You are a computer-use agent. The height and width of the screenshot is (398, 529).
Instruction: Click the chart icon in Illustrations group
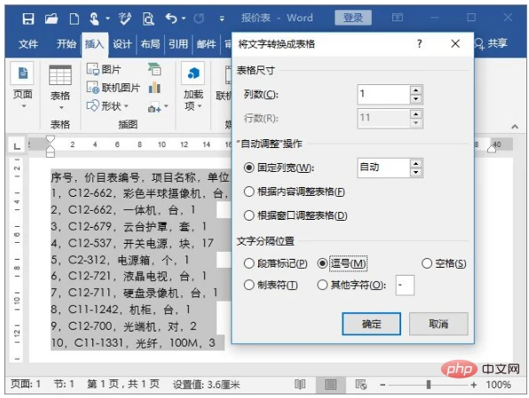(x=154, y=88)
